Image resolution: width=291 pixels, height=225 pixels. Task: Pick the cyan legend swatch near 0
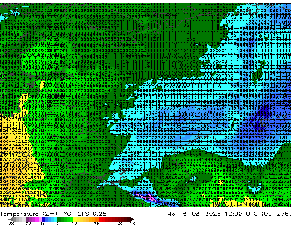[x=56, y=219]
